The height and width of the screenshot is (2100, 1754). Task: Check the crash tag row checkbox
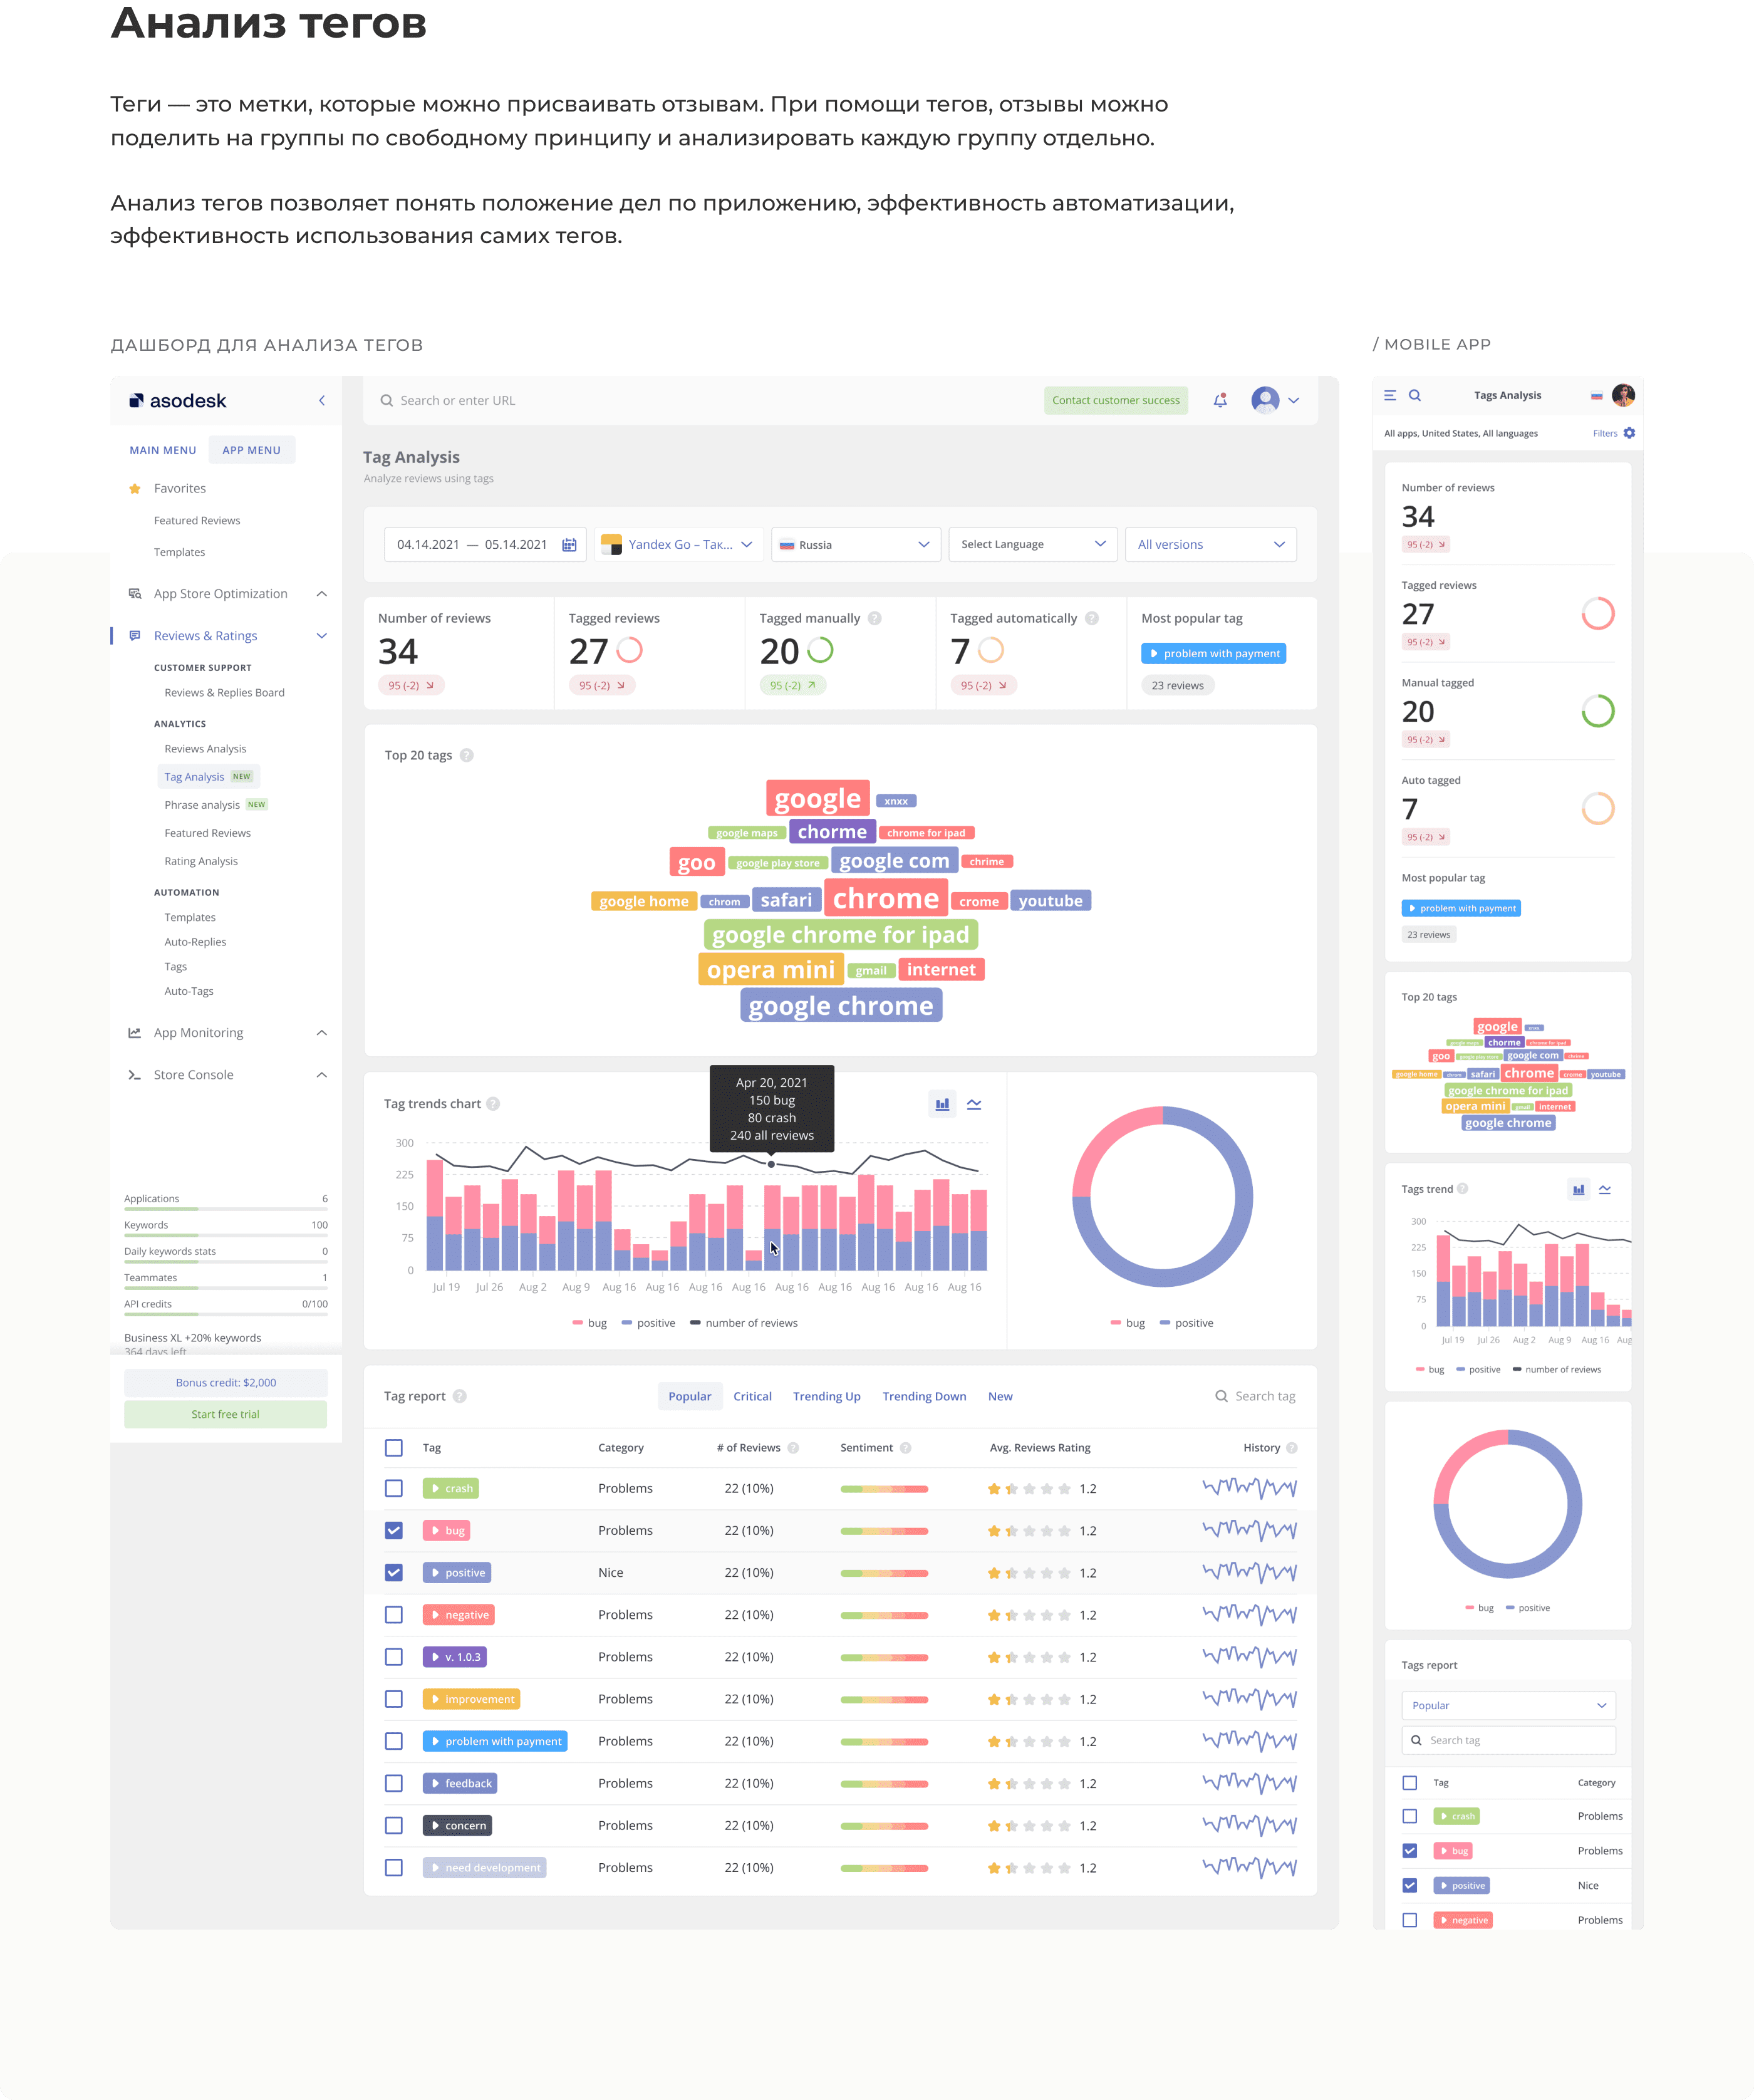click(x=394, y=1488)
